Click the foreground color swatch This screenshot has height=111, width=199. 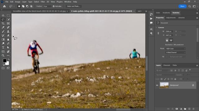[x=5, y=61]
